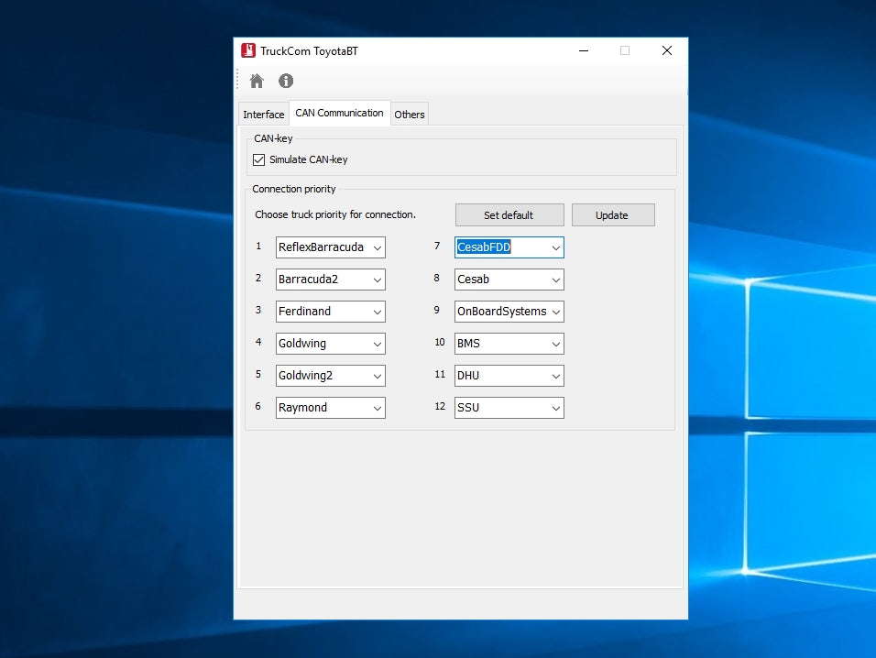Toggle the Simulate CAN-key checkbox
876x658 pixels.
click(x=259, y=159)
